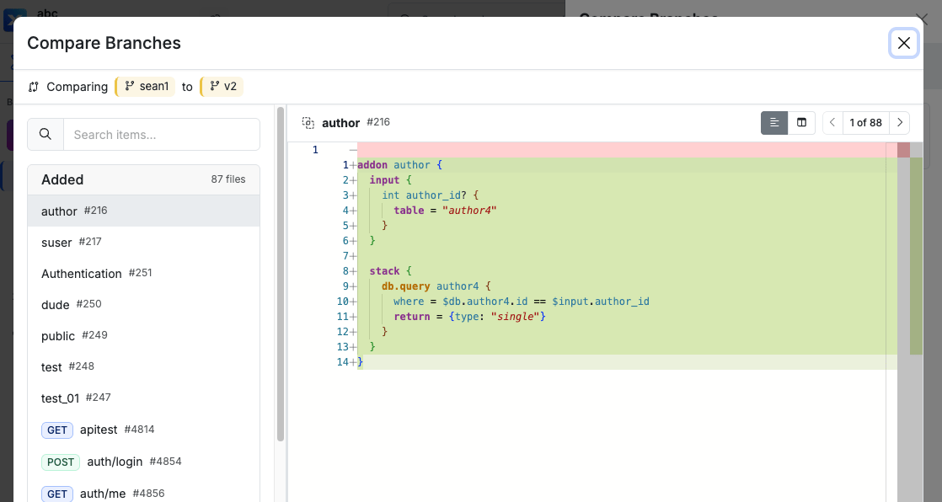
Task: Click the addon icon beside author header
Action: [308, 123]
